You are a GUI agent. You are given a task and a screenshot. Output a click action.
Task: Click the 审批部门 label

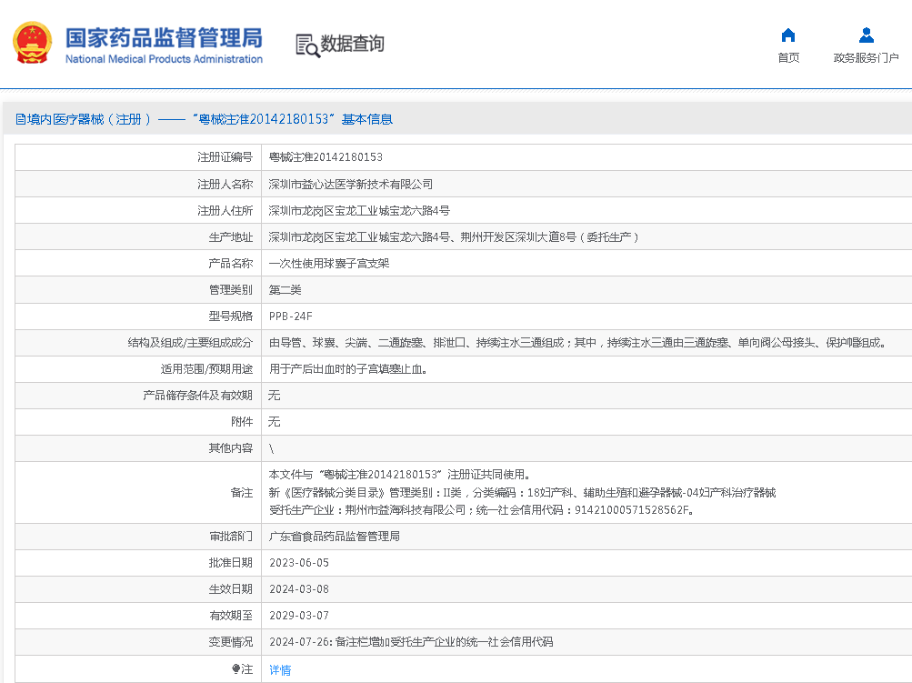[x=231, y=537]
